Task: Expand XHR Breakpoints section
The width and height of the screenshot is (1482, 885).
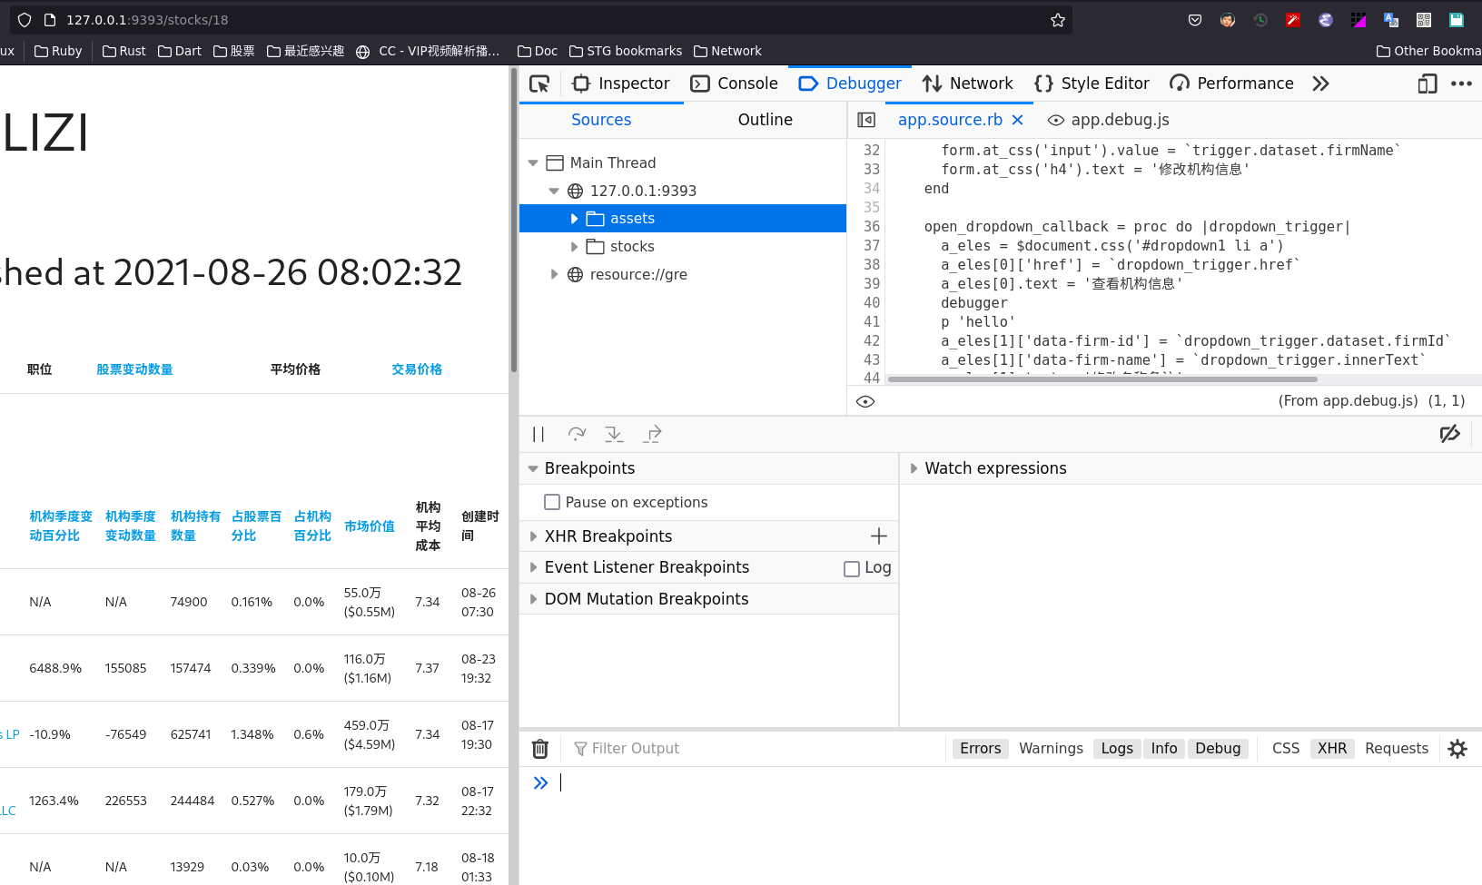Action: point(533,536)
